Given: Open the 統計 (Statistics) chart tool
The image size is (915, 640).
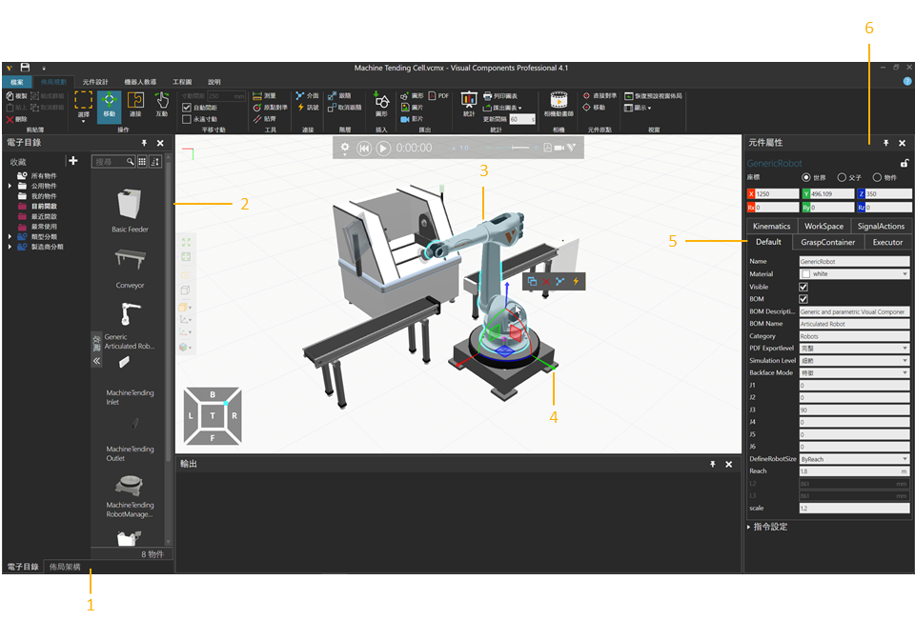Looking at the screenshot, I should [x=469, y=103].
